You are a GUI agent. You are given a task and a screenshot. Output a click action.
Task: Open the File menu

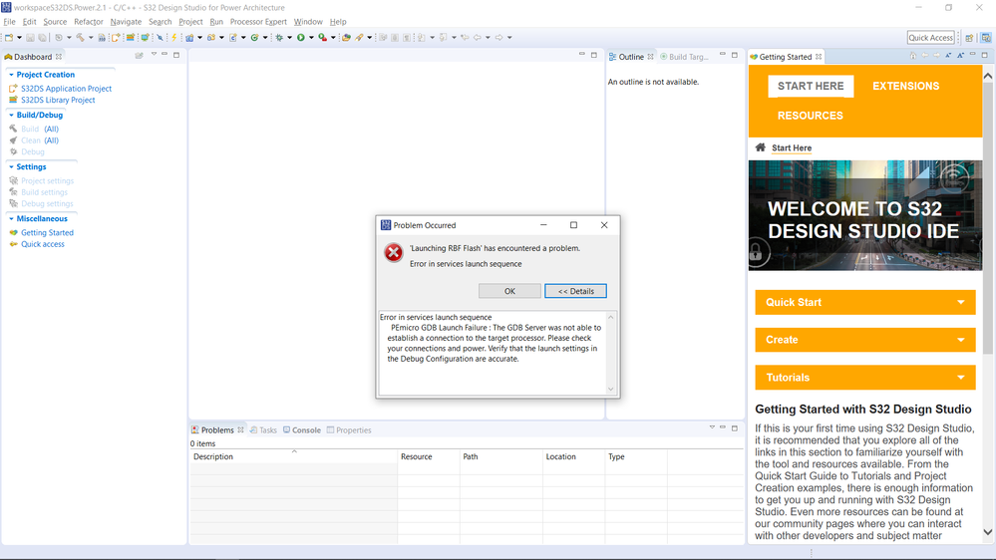point(10,22)
